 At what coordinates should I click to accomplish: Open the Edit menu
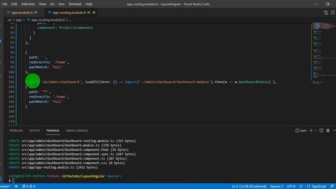coord(14,4)
